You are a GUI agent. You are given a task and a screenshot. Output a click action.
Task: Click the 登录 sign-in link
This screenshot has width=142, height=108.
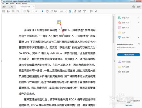[139, 7]
